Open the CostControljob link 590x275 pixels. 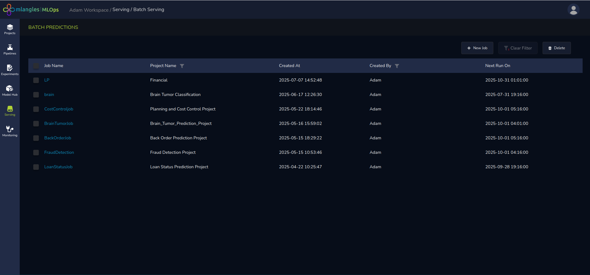click(x=59, y=109)
